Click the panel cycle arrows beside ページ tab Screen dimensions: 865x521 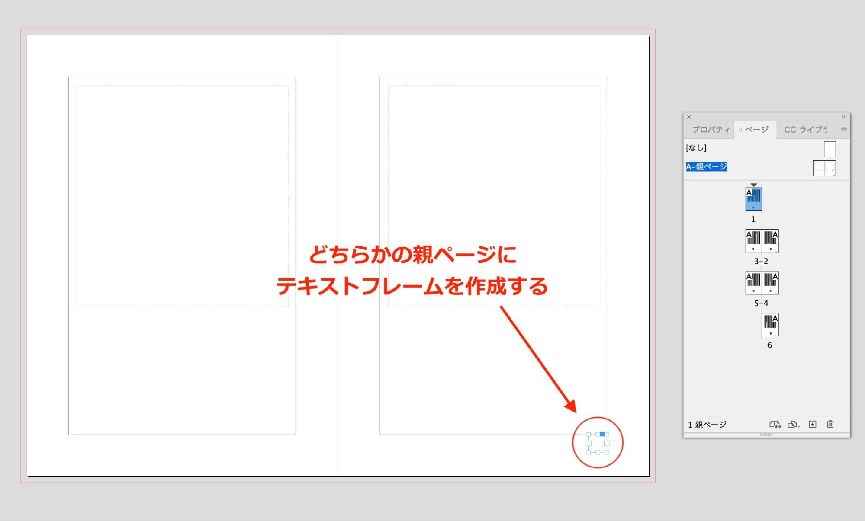point(740,130)
